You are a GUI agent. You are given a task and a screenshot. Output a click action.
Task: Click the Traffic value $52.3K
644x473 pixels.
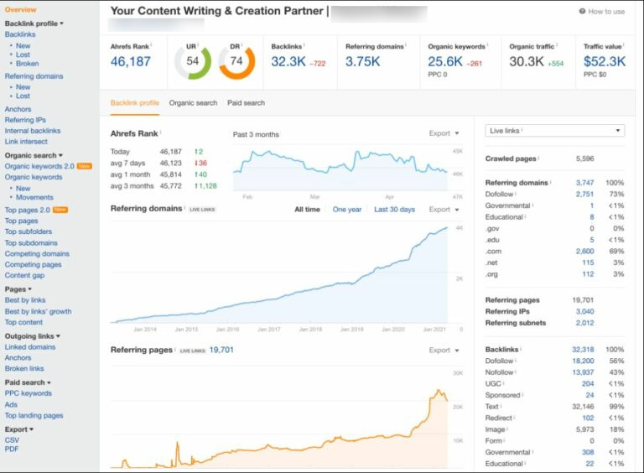[605, 61]
